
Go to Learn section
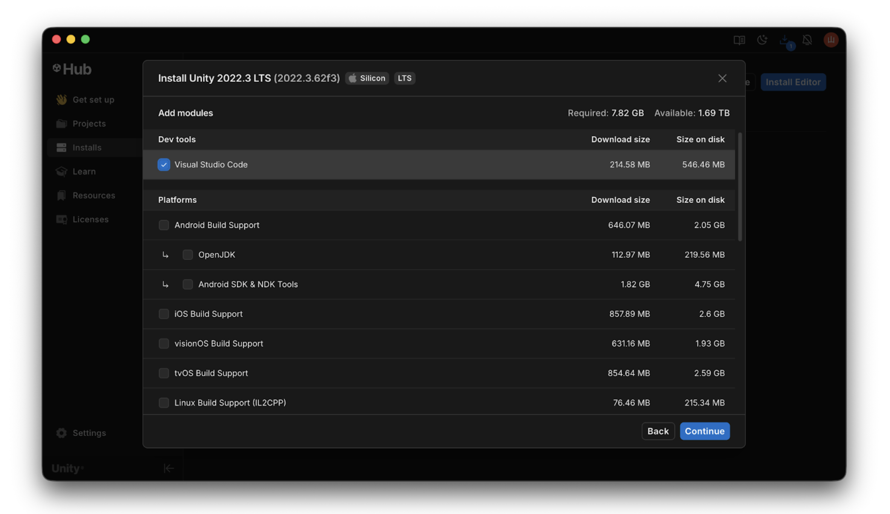click(84, 171)
